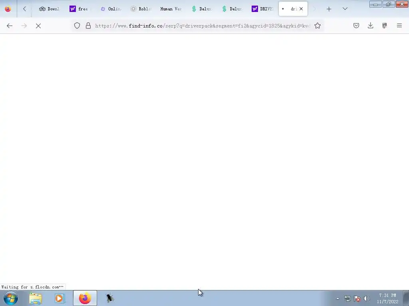Open the Action Center flag icon
The height and width of the screenshot is (306, 409).
point(357,299)
